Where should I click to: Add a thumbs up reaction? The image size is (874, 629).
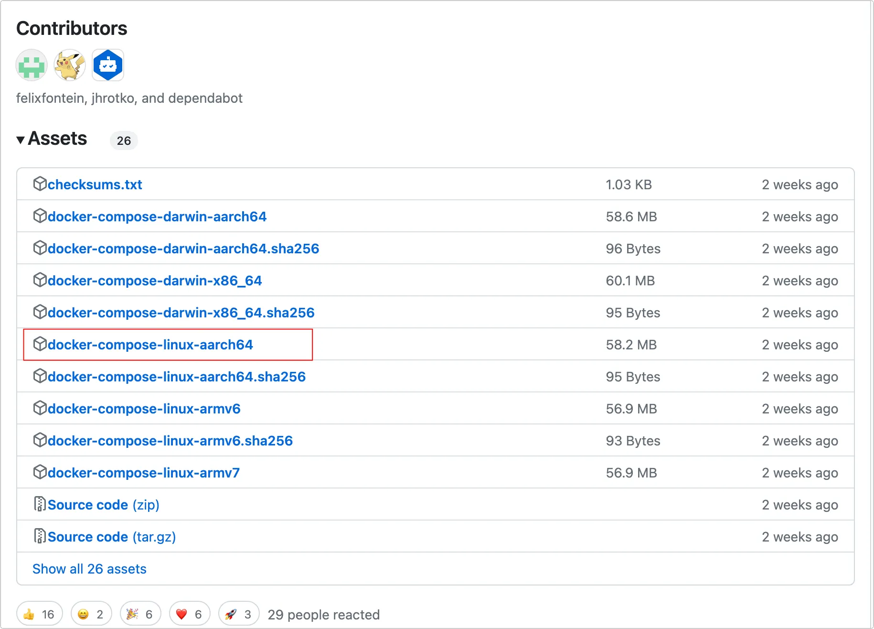click(x=40, y=614)
